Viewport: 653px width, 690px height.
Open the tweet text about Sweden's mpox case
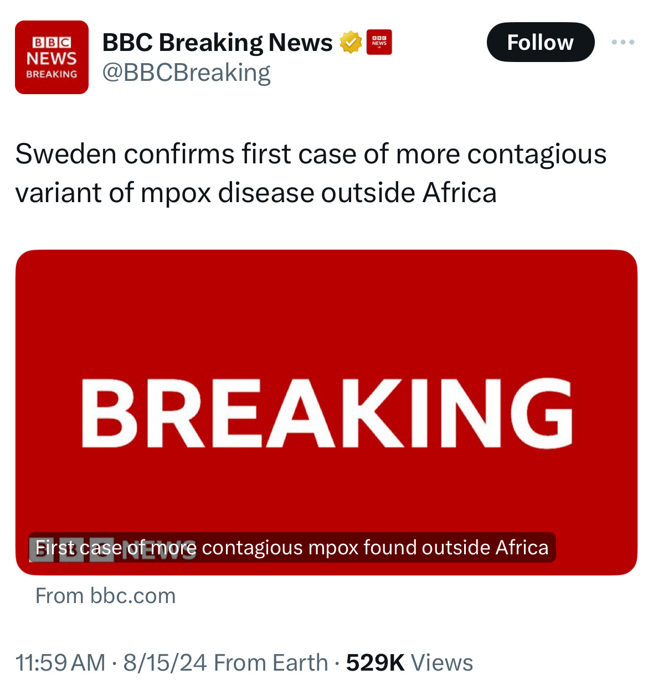310,173
